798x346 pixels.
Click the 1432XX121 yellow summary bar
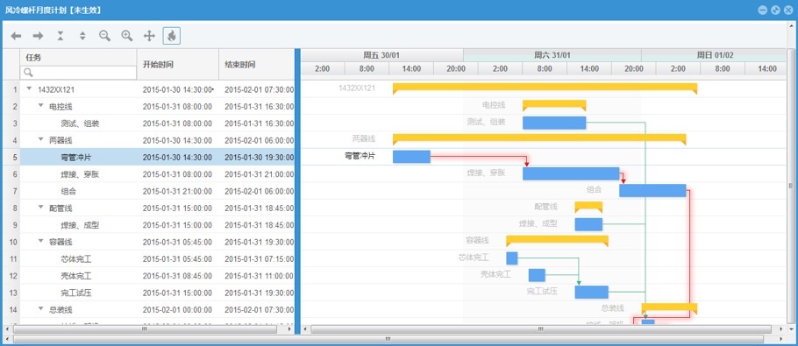(x=545, y=88)
